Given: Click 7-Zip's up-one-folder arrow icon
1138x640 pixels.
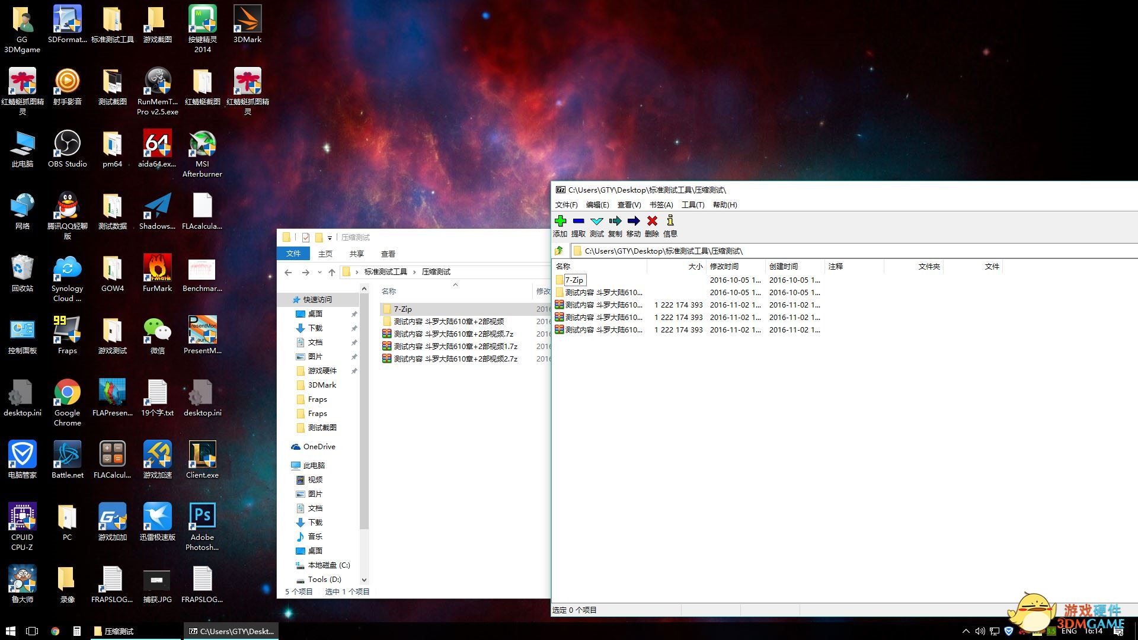Looking at the screenshot, I should [560, 251].
